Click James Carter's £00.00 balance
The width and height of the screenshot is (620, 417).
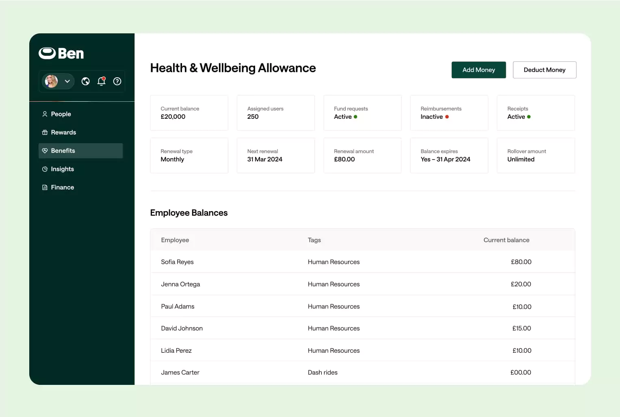coord(521,372)
